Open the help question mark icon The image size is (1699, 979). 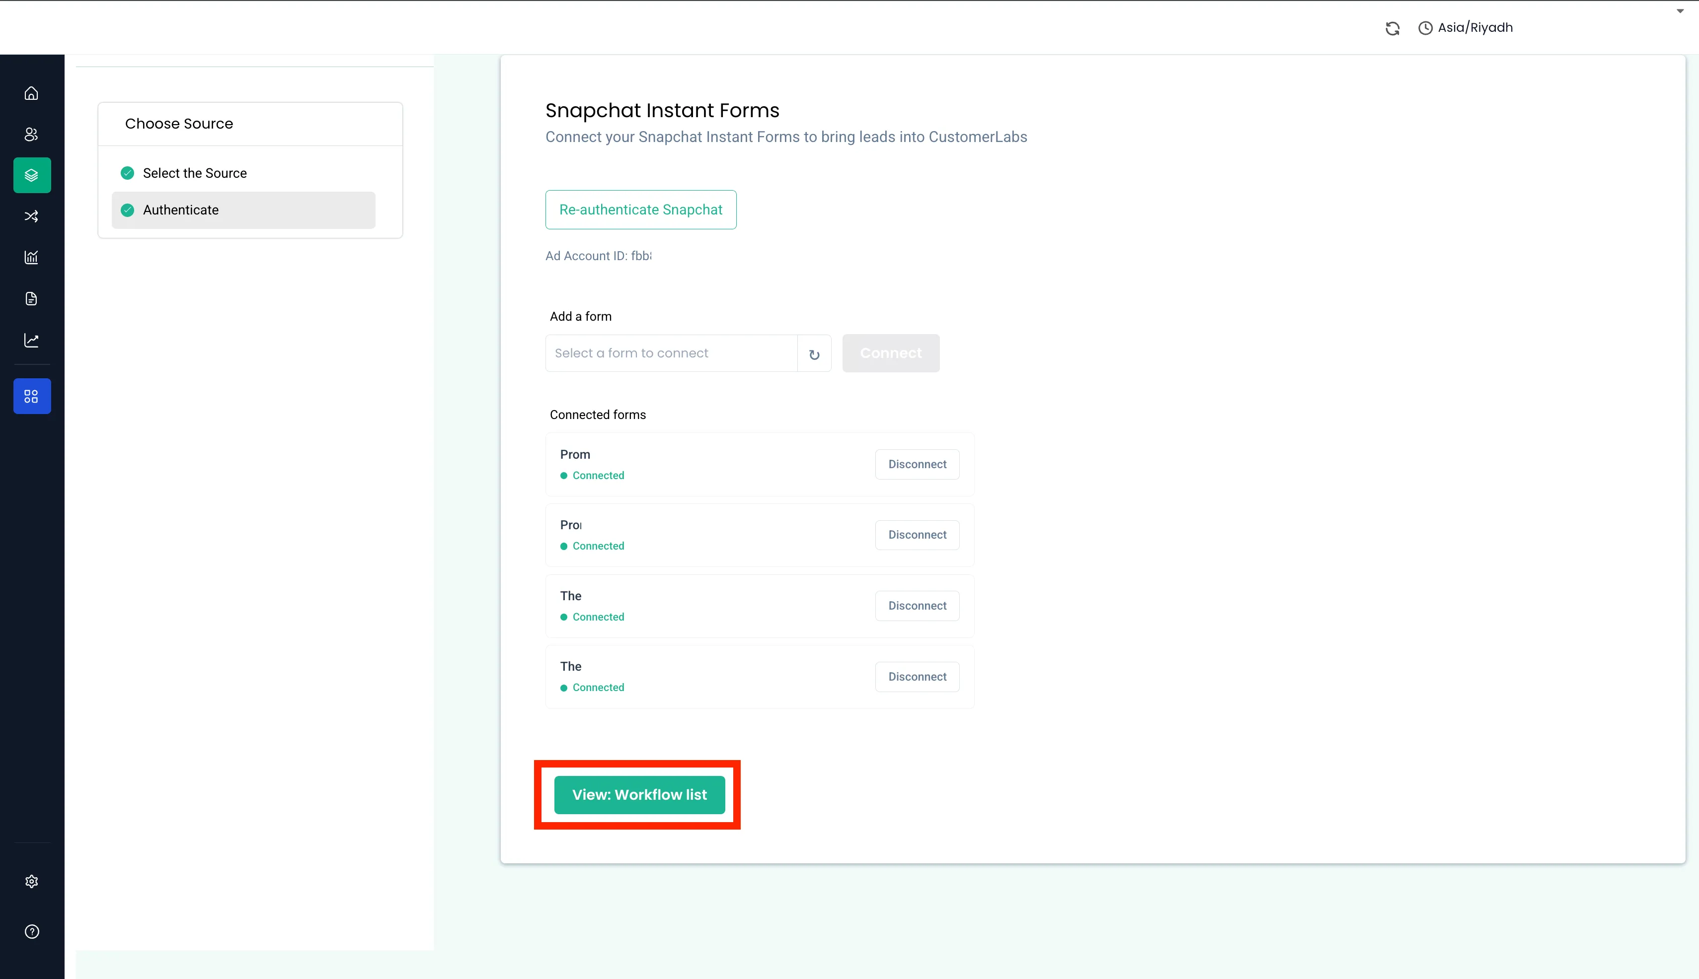32,931
